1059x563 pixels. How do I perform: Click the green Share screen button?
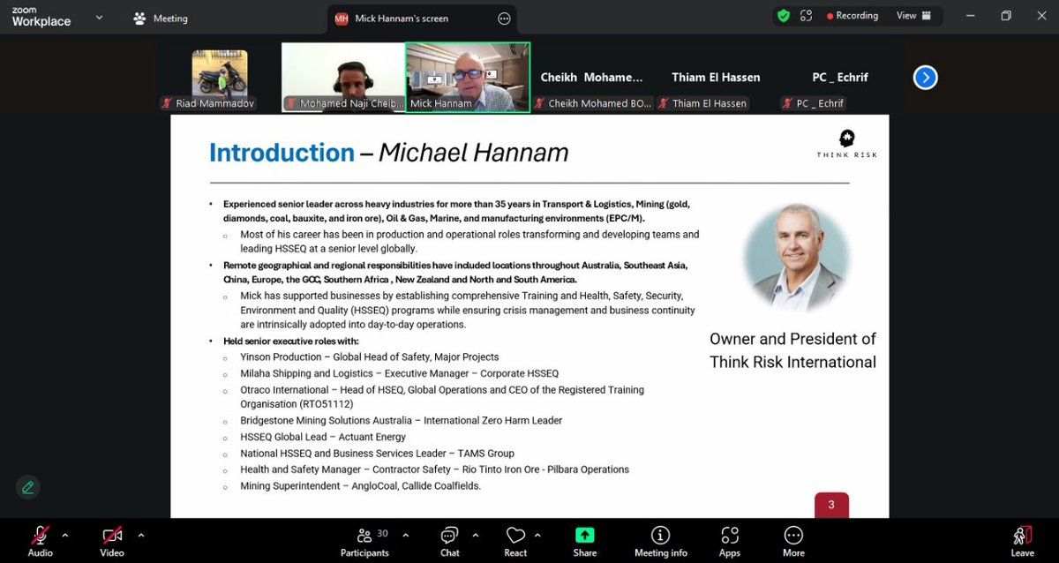click(x=584, y=539)
